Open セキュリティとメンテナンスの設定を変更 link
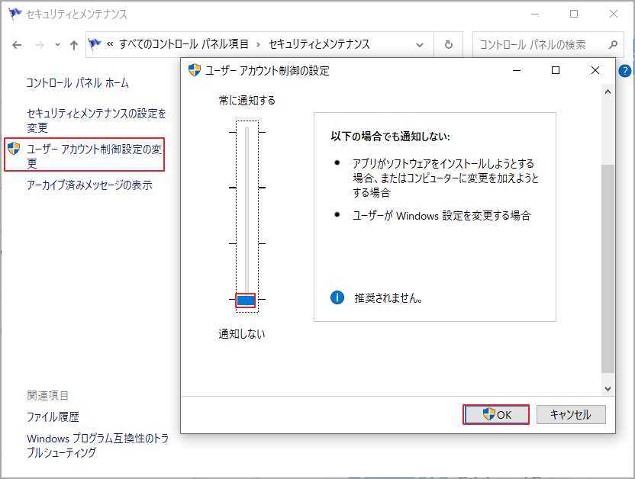635x479 pixels. [96, 121]
